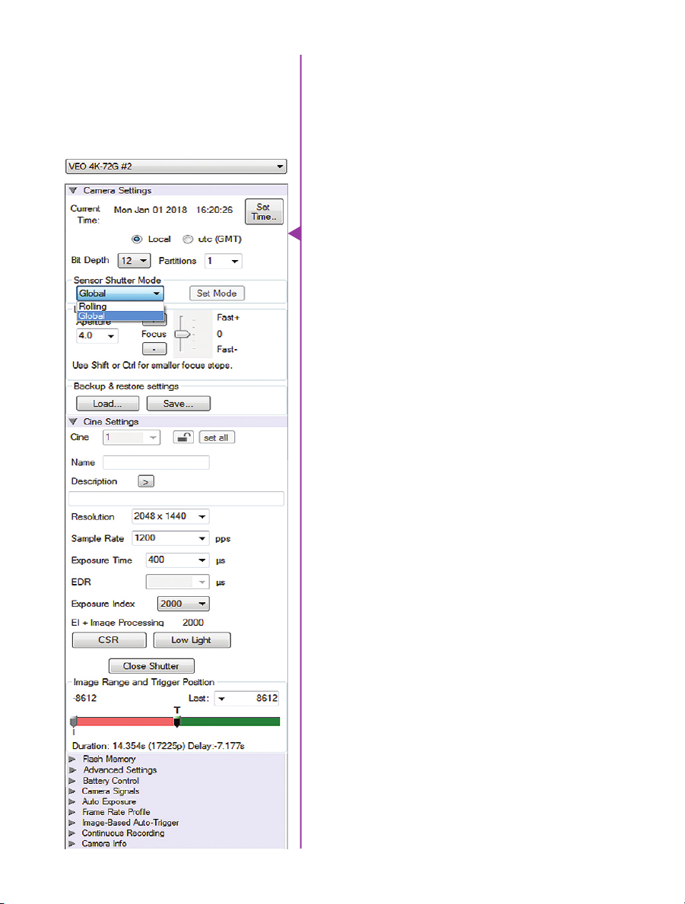Click the trigger position T marker
Image resolution: width=685 pixels, height=904 pixels.
point(177,722)
